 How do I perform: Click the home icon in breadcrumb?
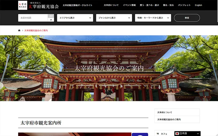click(19, 30)
